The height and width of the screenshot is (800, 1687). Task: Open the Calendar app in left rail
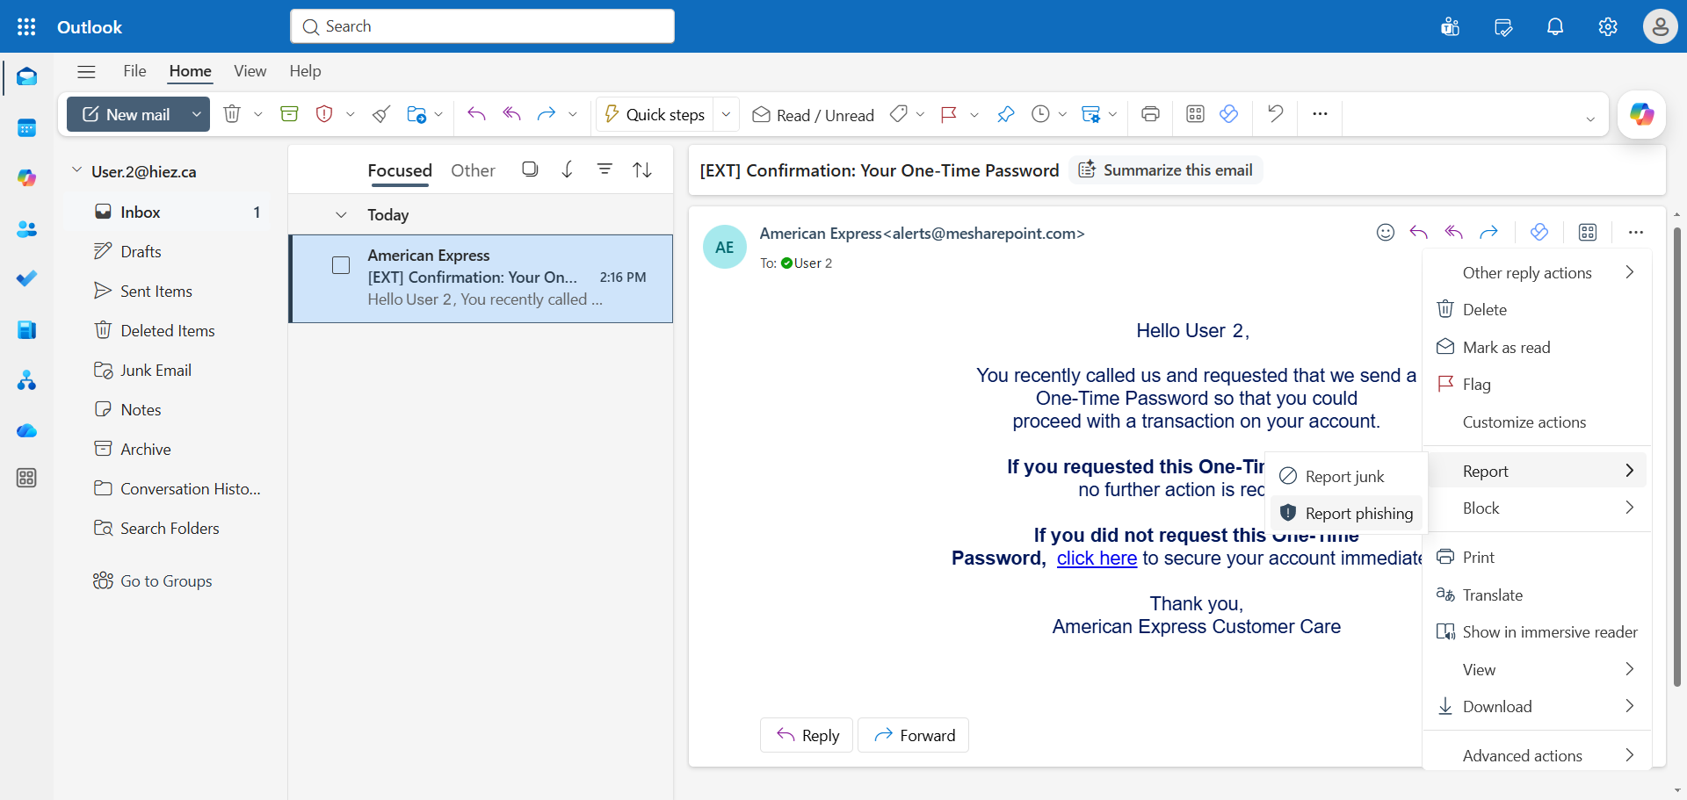point(26,128)
